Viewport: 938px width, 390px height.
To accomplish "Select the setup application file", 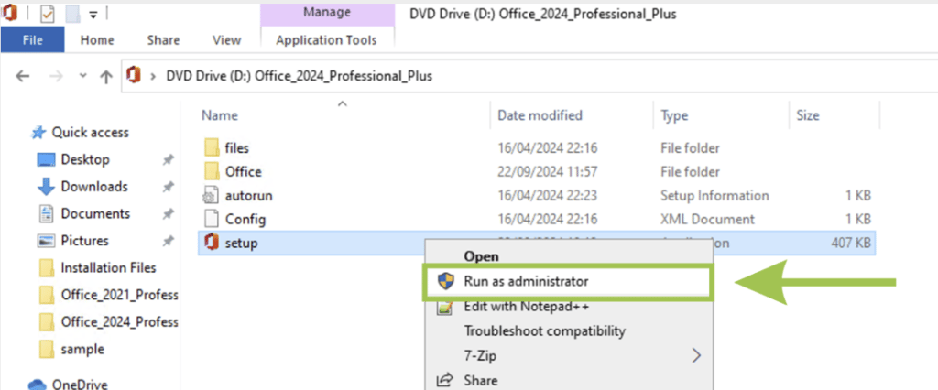I will 537,244.
